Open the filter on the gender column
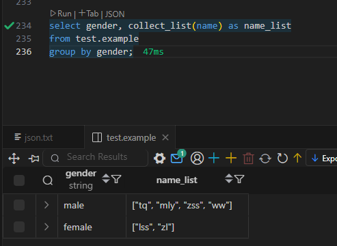Image resolution: width=337 pixels, height=246 pixels. [117, 179]
